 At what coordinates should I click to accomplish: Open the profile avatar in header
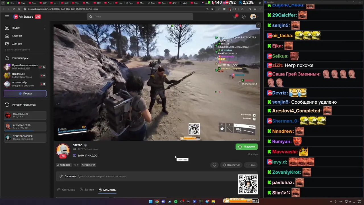click(253, 17)
